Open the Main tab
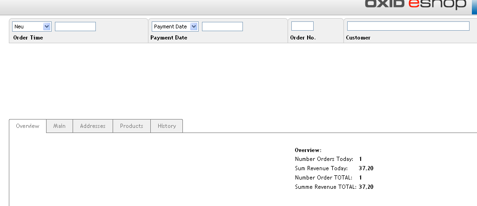This screenshot has height=206, width=477. click(60, 126)
